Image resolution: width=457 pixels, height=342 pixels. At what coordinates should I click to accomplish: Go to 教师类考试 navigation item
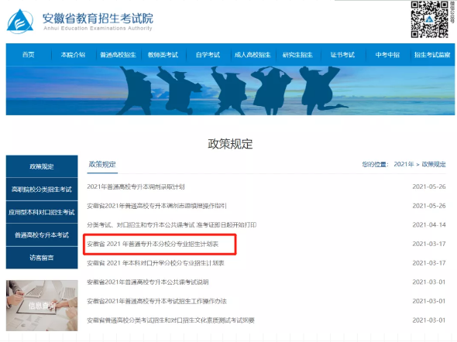click(x=163, y=55)
